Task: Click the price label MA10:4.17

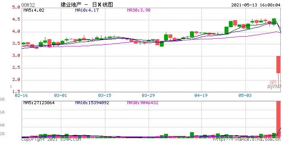Action: (87, 10)
